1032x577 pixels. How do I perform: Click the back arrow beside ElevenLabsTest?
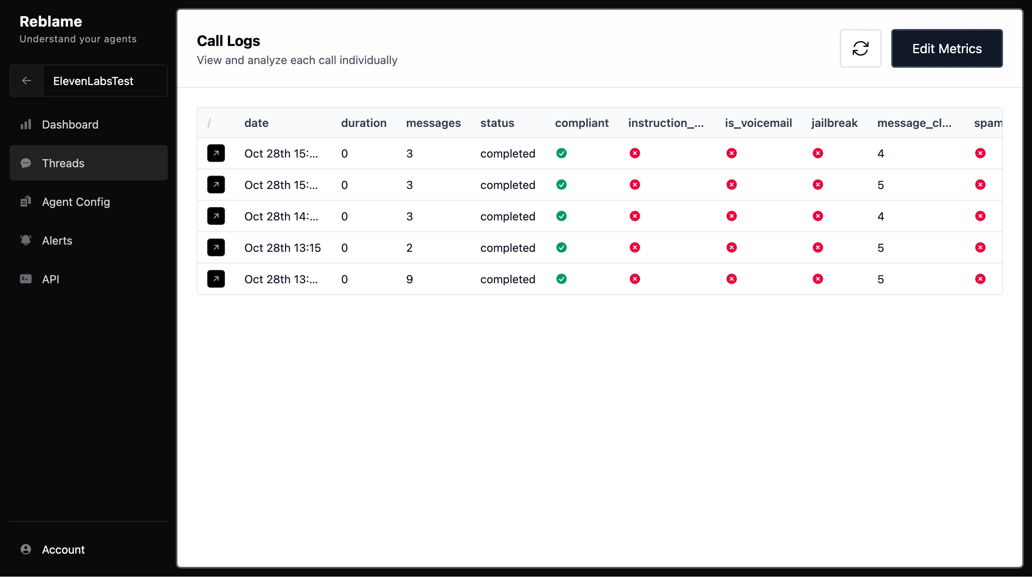point(27,81)
